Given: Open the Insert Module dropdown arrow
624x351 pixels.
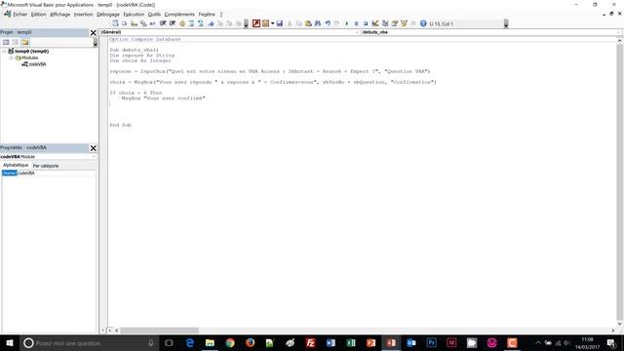Looking at the screenshot, I should point(273,23).
